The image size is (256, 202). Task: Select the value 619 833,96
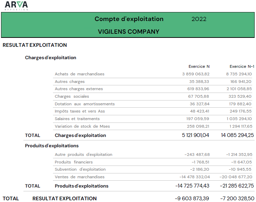coord(198,89)
